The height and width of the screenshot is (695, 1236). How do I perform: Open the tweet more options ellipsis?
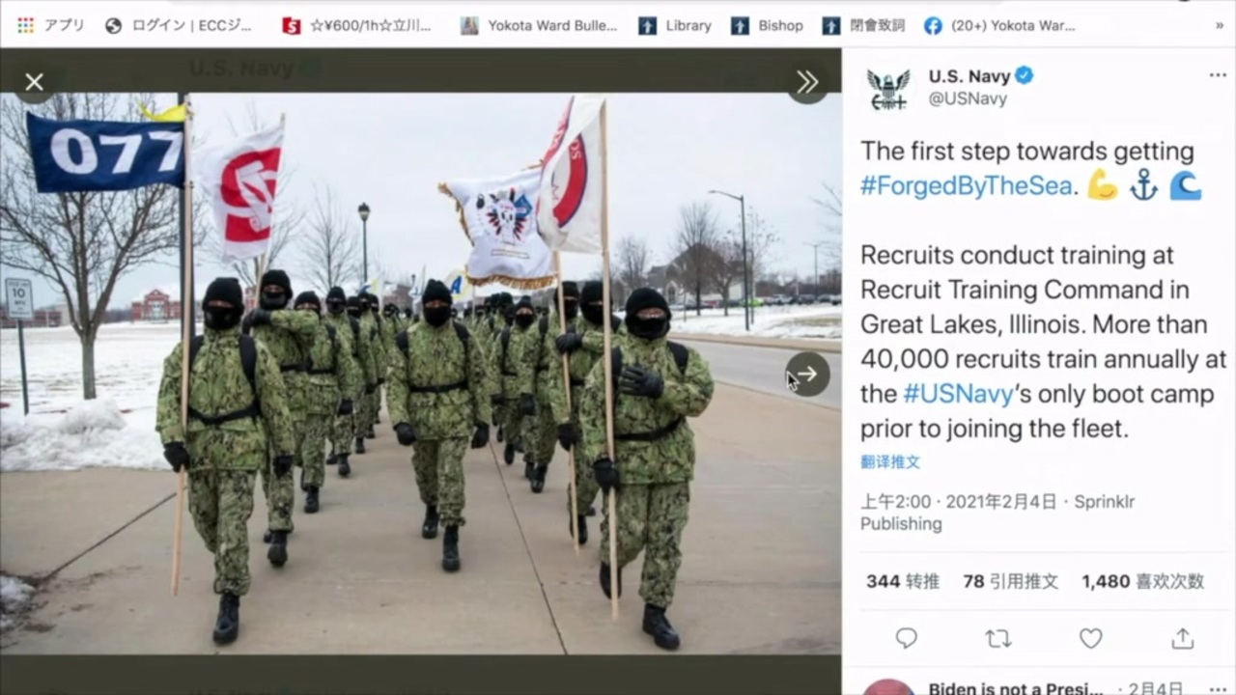[1218, 75]
